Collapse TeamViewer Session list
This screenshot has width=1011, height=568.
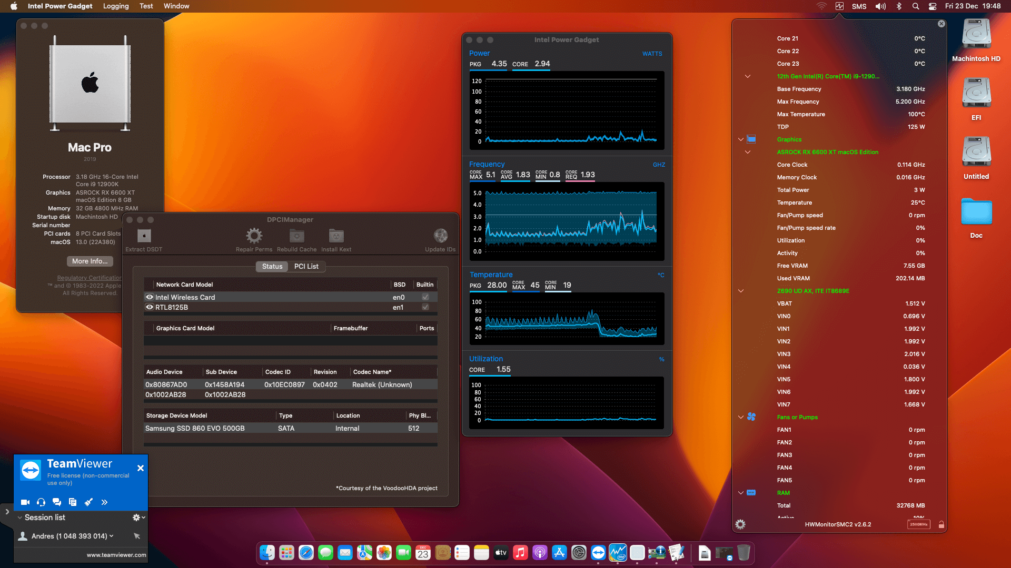[20, 518]
